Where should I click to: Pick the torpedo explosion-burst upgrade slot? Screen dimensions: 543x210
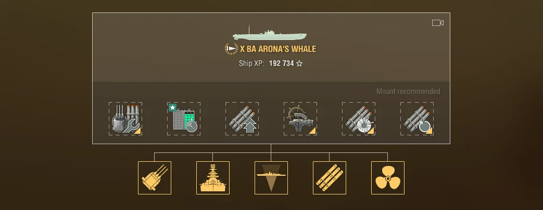point(358,119)
